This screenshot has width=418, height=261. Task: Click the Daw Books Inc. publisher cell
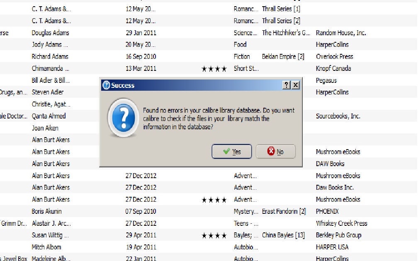point(335,188)
